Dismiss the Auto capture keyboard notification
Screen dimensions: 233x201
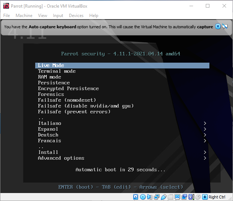tap(218, 26)
